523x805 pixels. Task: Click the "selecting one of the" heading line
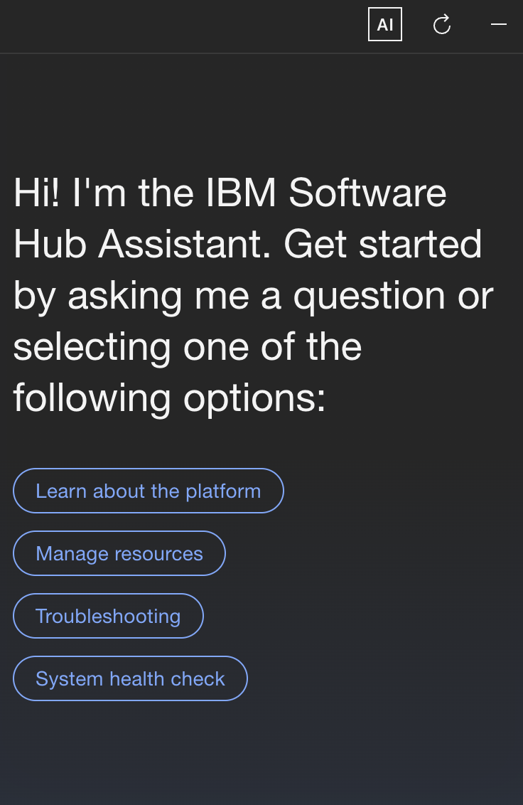[188, 346]
